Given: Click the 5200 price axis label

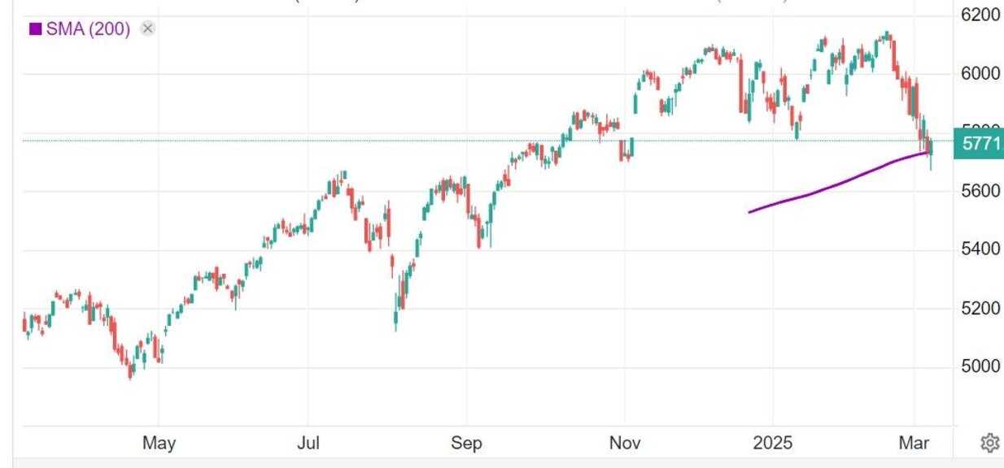Looking at the screenshot, I should point(980,308).
